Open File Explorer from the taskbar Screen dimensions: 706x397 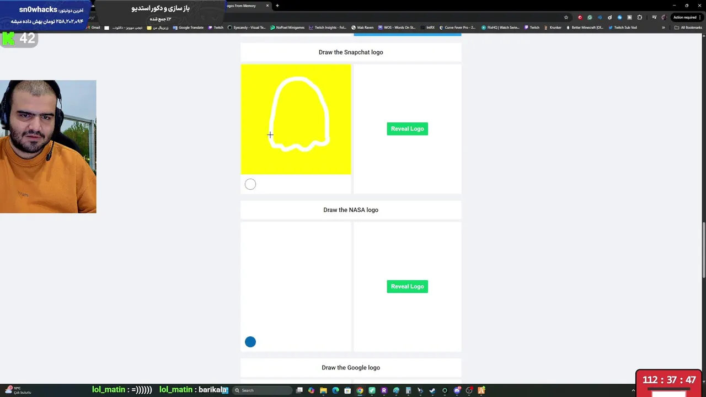[x=323, y=390]
